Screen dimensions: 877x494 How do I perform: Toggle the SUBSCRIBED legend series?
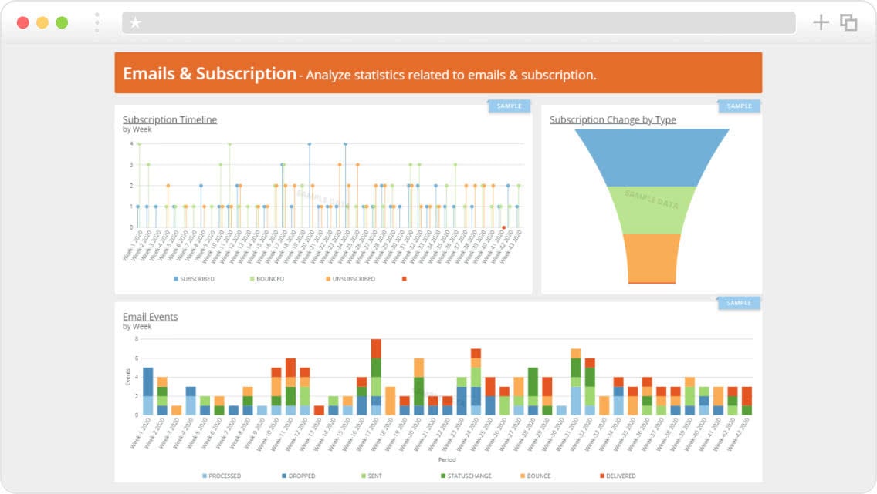point(194,278)
